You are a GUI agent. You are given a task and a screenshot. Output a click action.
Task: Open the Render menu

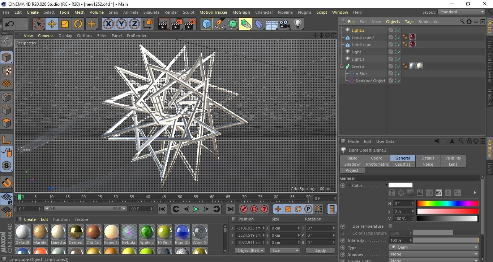171,12
